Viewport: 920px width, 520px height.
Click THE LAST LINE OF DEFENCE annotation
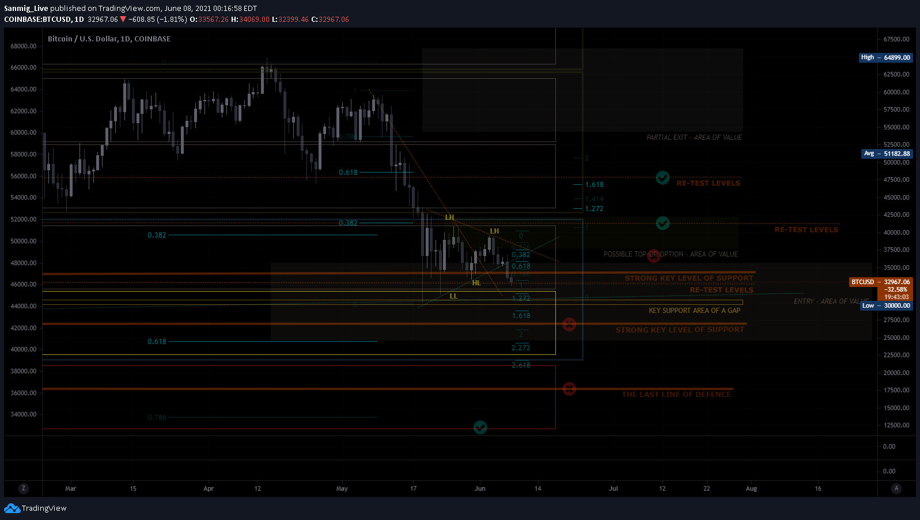click(x=676, y=395)
